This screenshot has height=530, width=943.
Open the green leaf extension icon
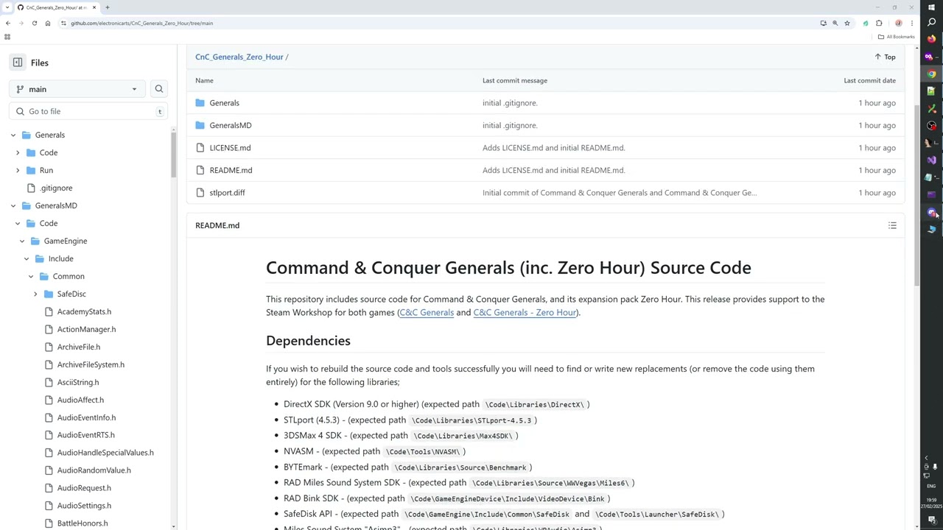(x=866, y=23)
